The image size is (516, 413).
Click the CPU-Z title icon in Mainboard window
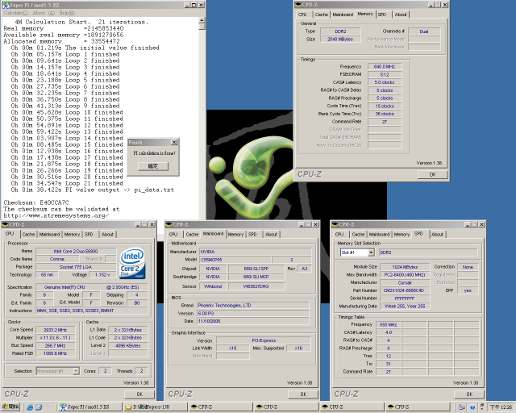point(169,224)
